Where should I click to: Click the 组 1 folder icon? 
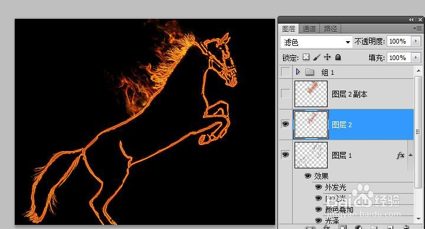click(x=310, y=72)
